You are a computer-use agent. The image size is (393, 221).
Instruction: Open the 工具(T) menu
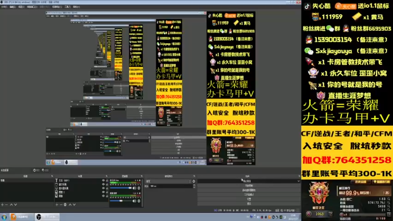click(x=67, y=7)
